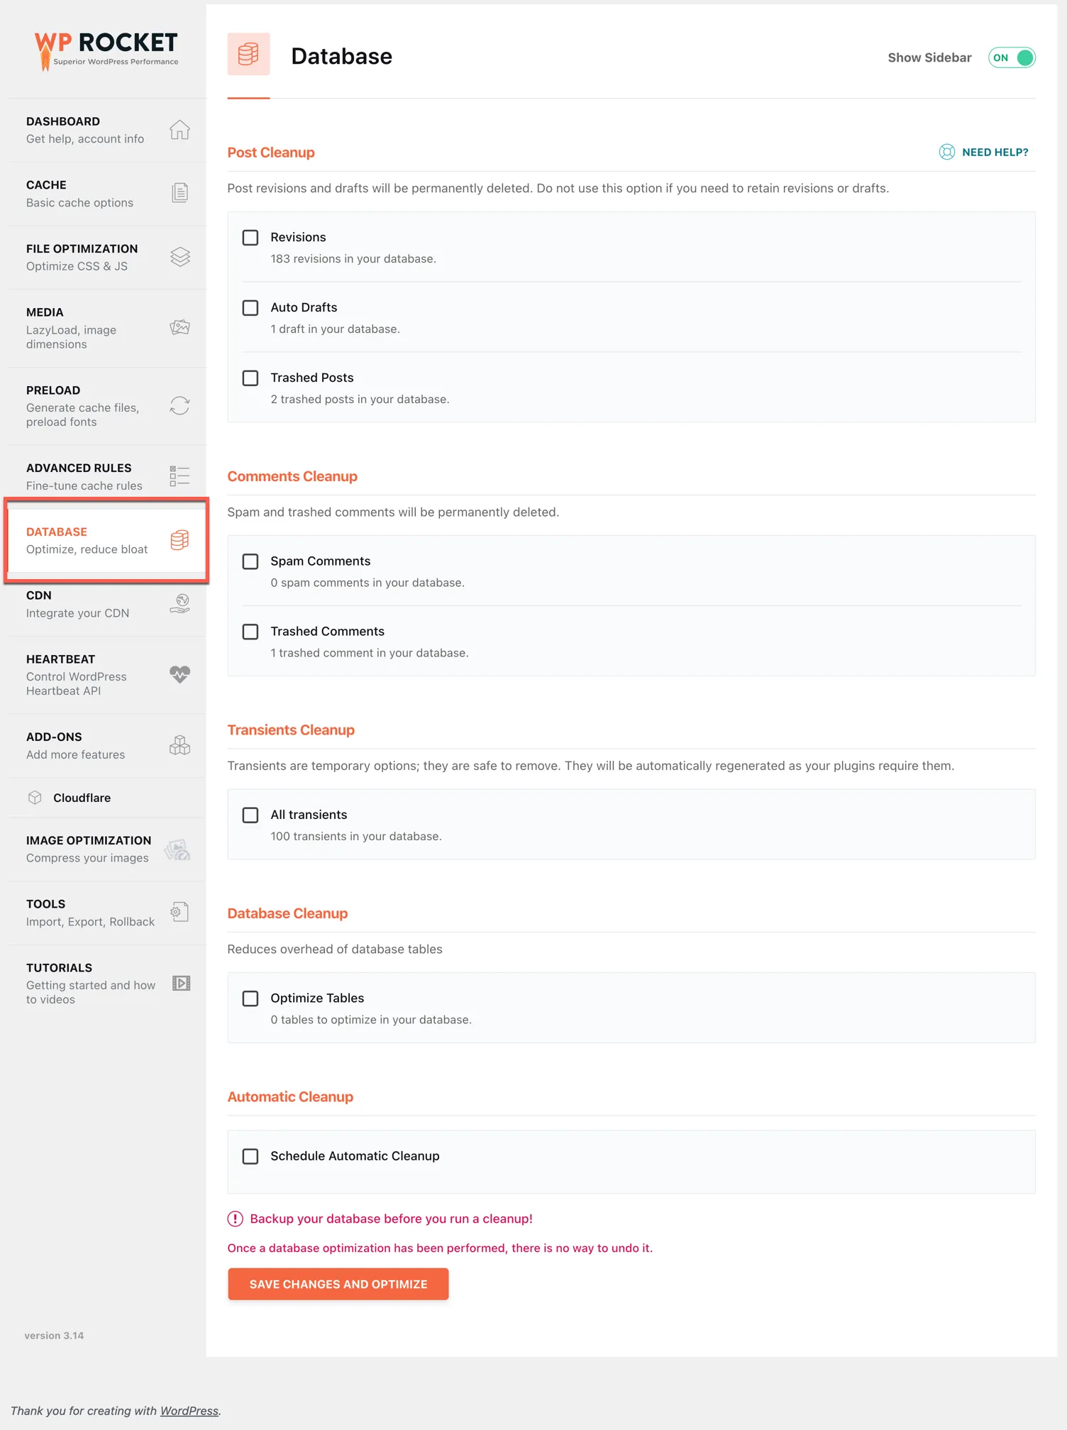This screenshot has width=1067, height=1430.
Task: Click the File Optimization layers icon
Action: click(179, 256)
